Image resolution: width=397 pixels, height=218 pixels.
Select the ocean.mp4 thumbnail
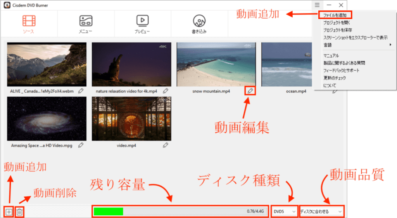point(287,64)
